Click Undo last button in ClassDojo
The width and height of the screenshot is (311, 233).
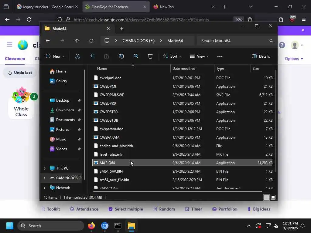pyautogui.click(x=20, y=73)
